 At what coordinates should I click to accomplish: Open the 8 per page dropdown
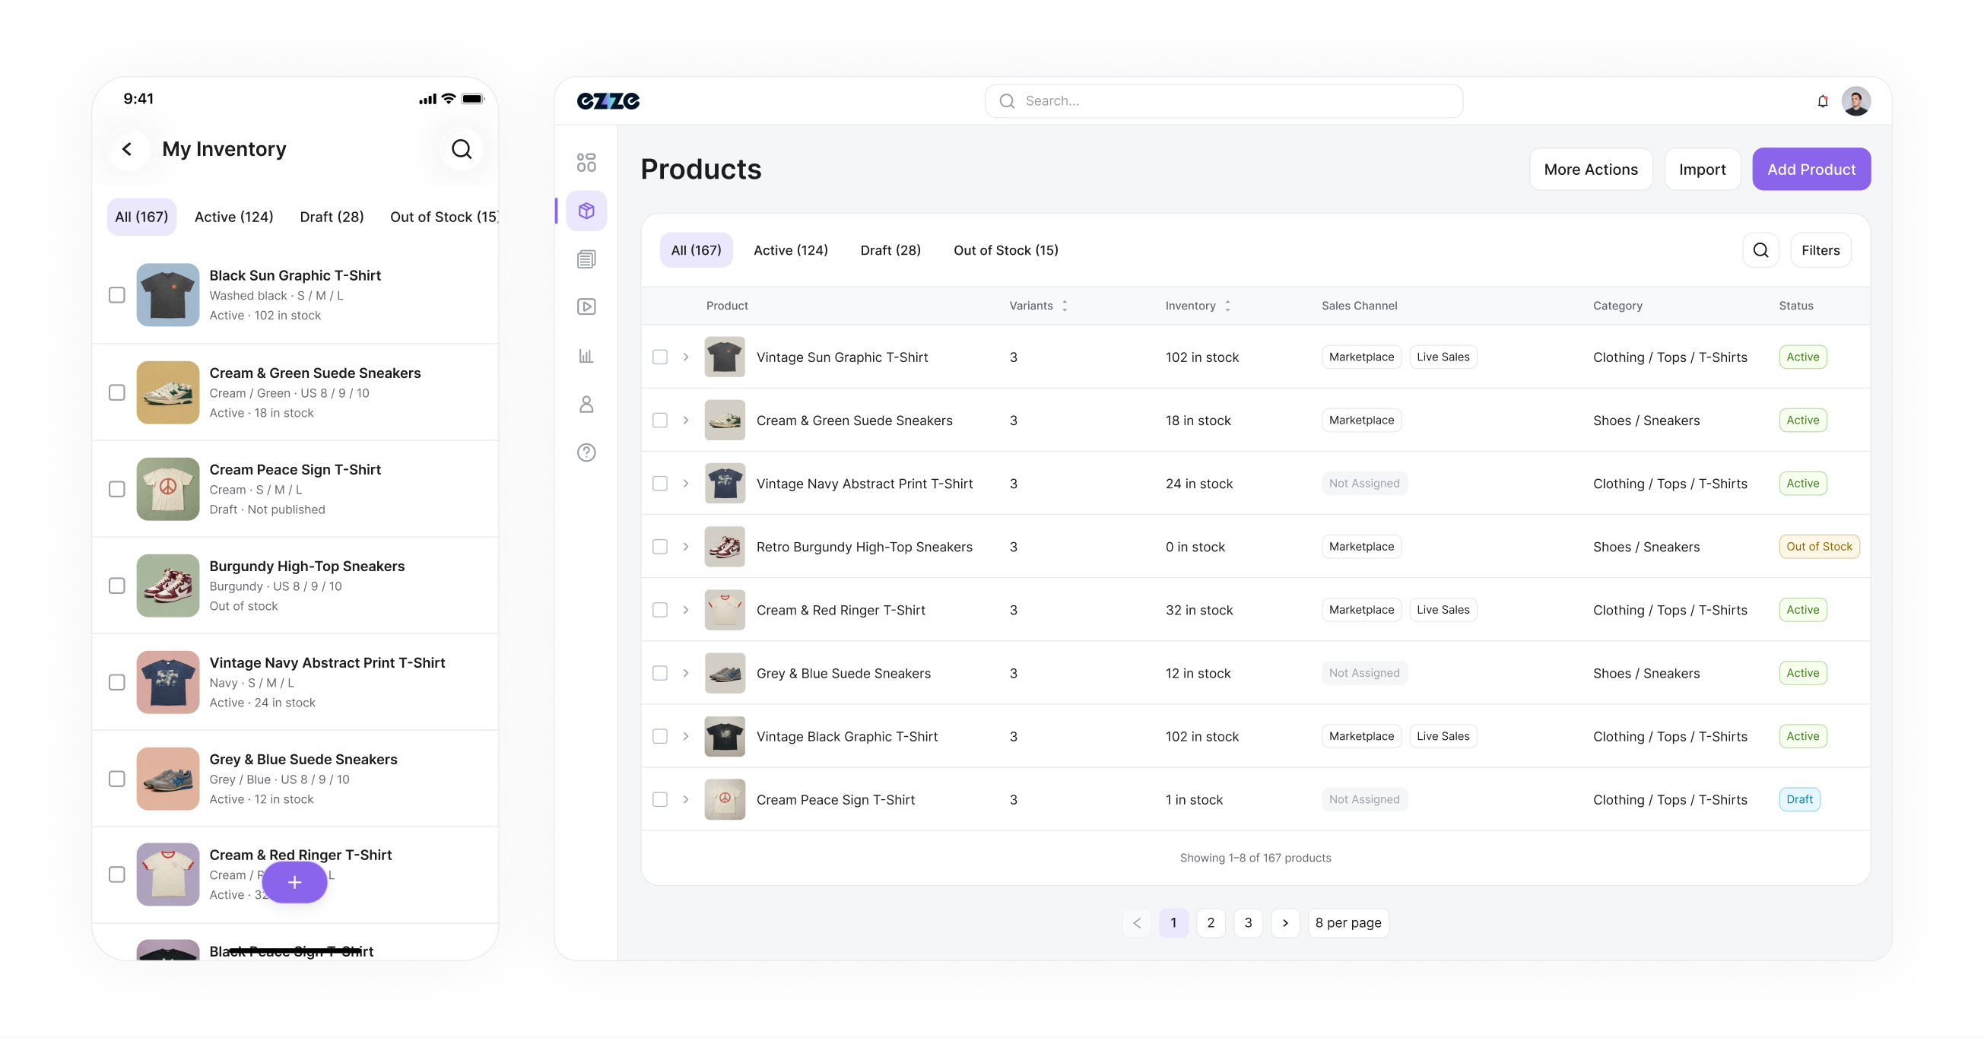point(1348,922)
